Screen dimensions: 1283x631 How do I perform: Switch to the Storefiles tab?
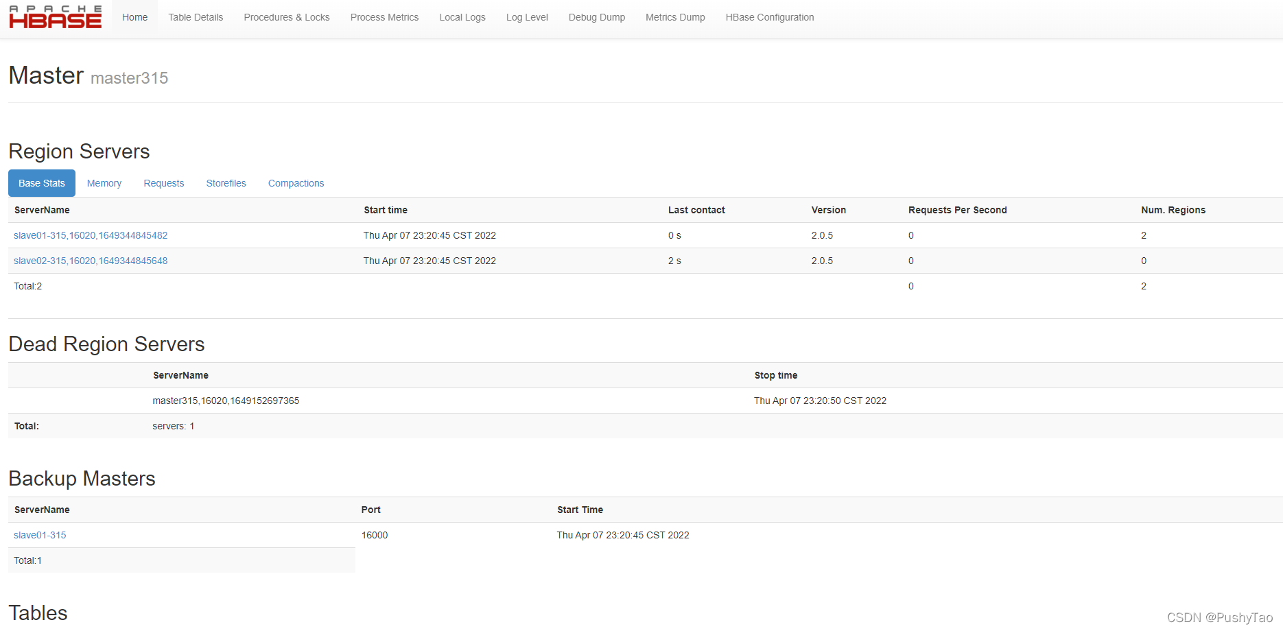click(226, 183)
